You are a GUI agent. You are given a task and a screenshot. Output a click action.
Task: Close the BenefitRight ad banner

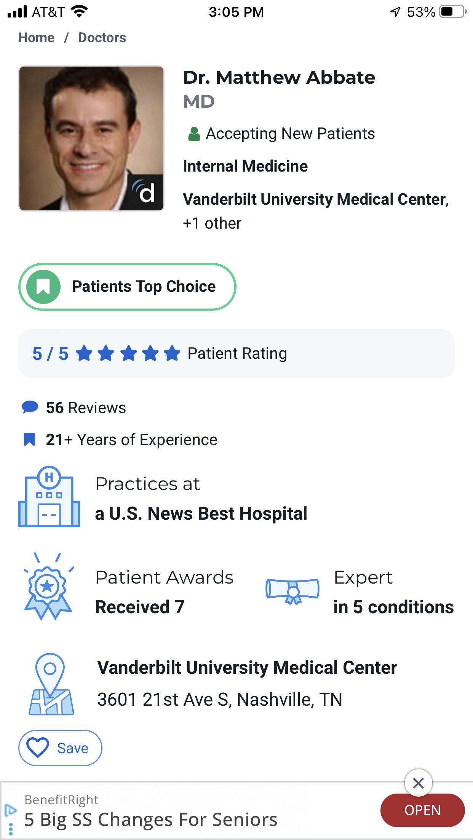(418, 783)
